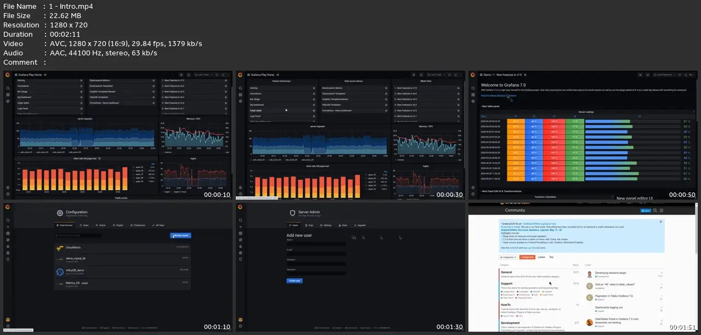Click share dashboard icon in 00:00:10 frame
The image size is (701, 335).
coord(45,75)
